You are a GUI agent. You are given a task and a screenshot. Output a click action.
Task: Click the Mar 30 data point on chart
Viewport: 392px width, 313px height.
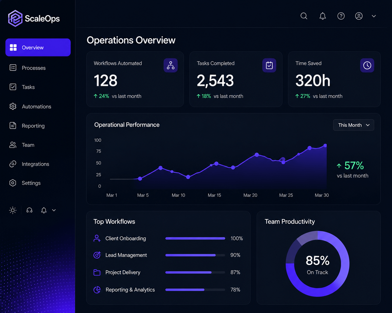[325, 145]
